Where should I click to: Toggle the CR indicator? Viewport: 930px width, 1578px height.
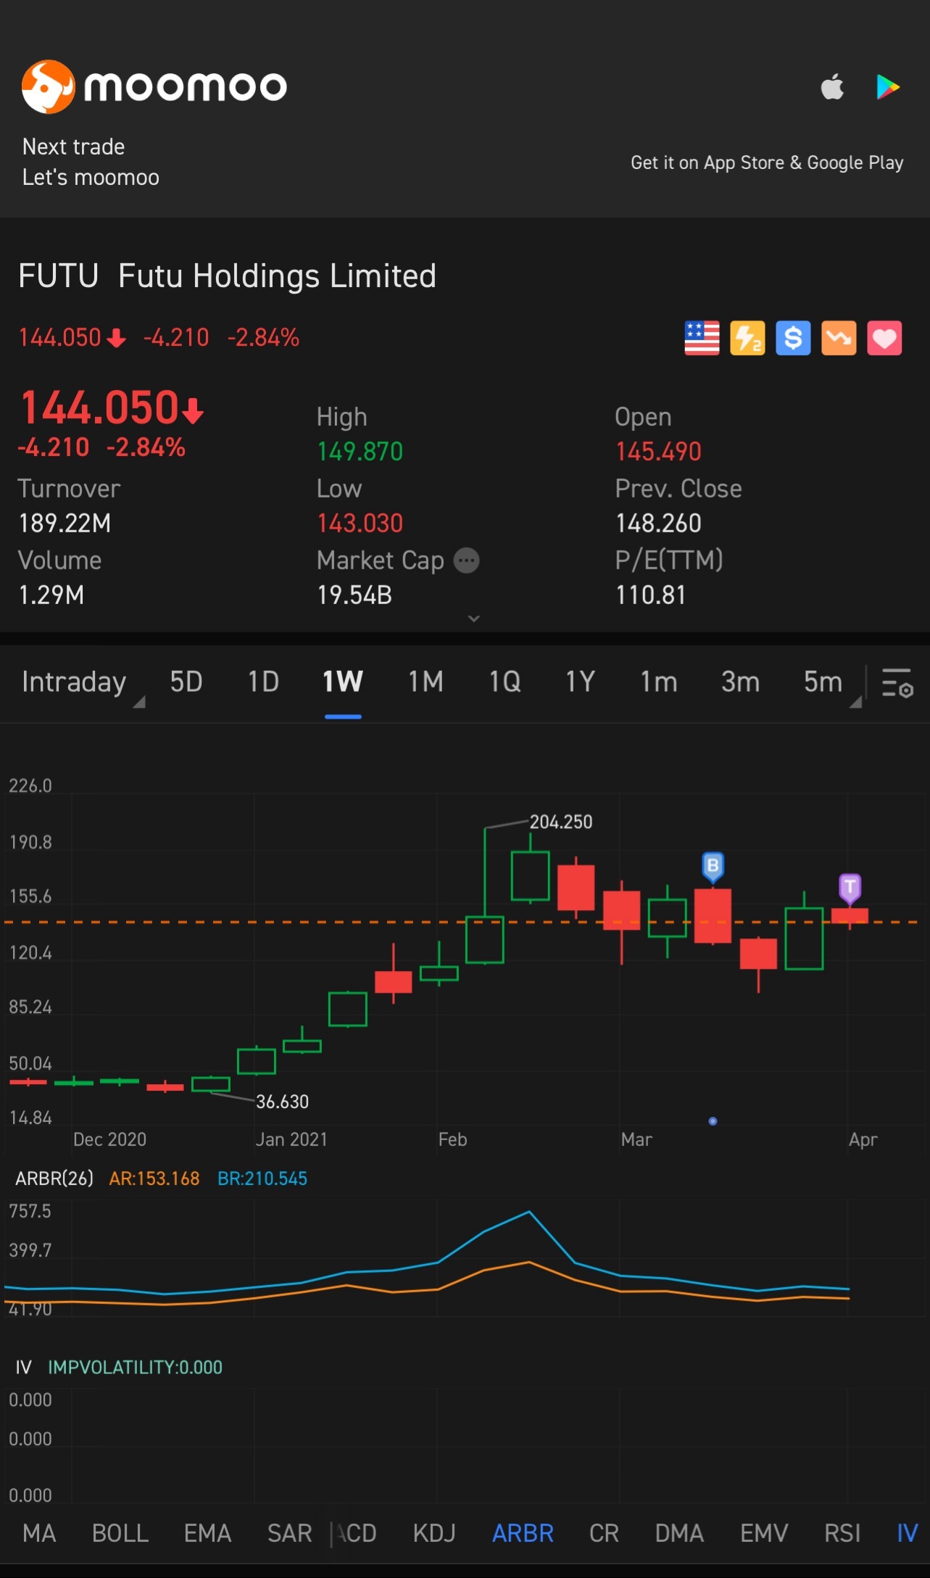604,1534
